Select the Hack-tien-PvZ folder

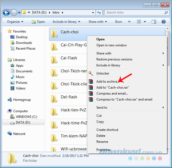pos(73,110)
